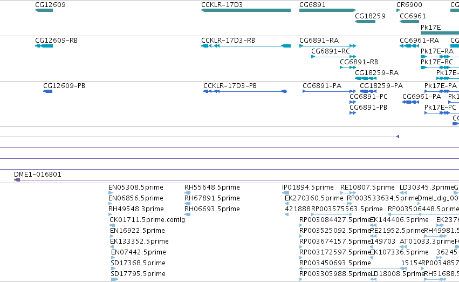The width and height of the screenshot is (459, 282).
Task: Click the CR6900 small arrow glyph
Action: [x=398, y=10]
